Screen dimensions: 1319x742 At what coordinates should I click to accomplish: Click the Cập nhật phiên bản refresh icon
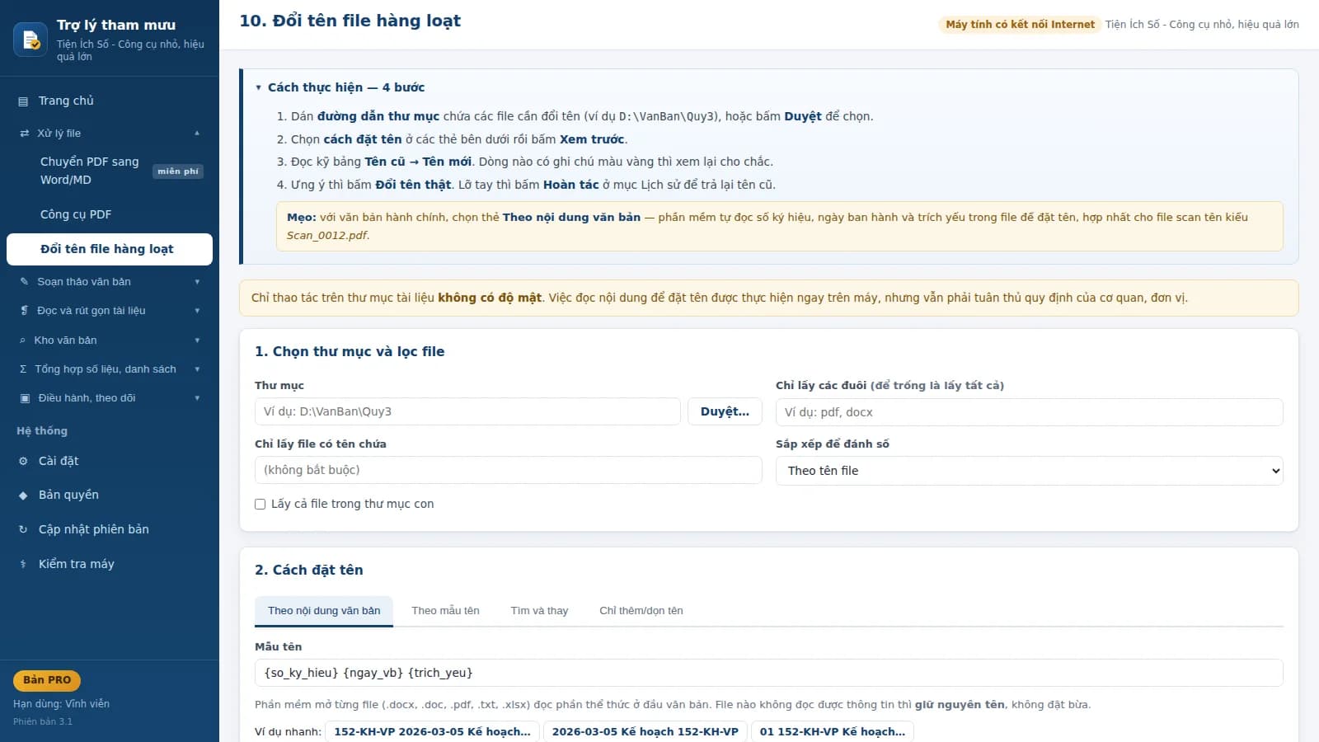(23, 530)
